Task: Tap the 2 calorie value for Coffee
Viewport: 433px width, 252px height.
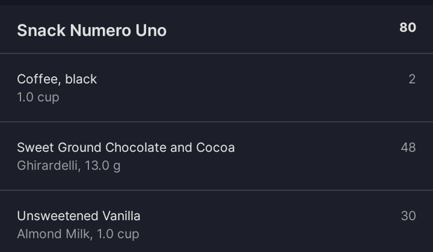Action: tap(412, 79)
